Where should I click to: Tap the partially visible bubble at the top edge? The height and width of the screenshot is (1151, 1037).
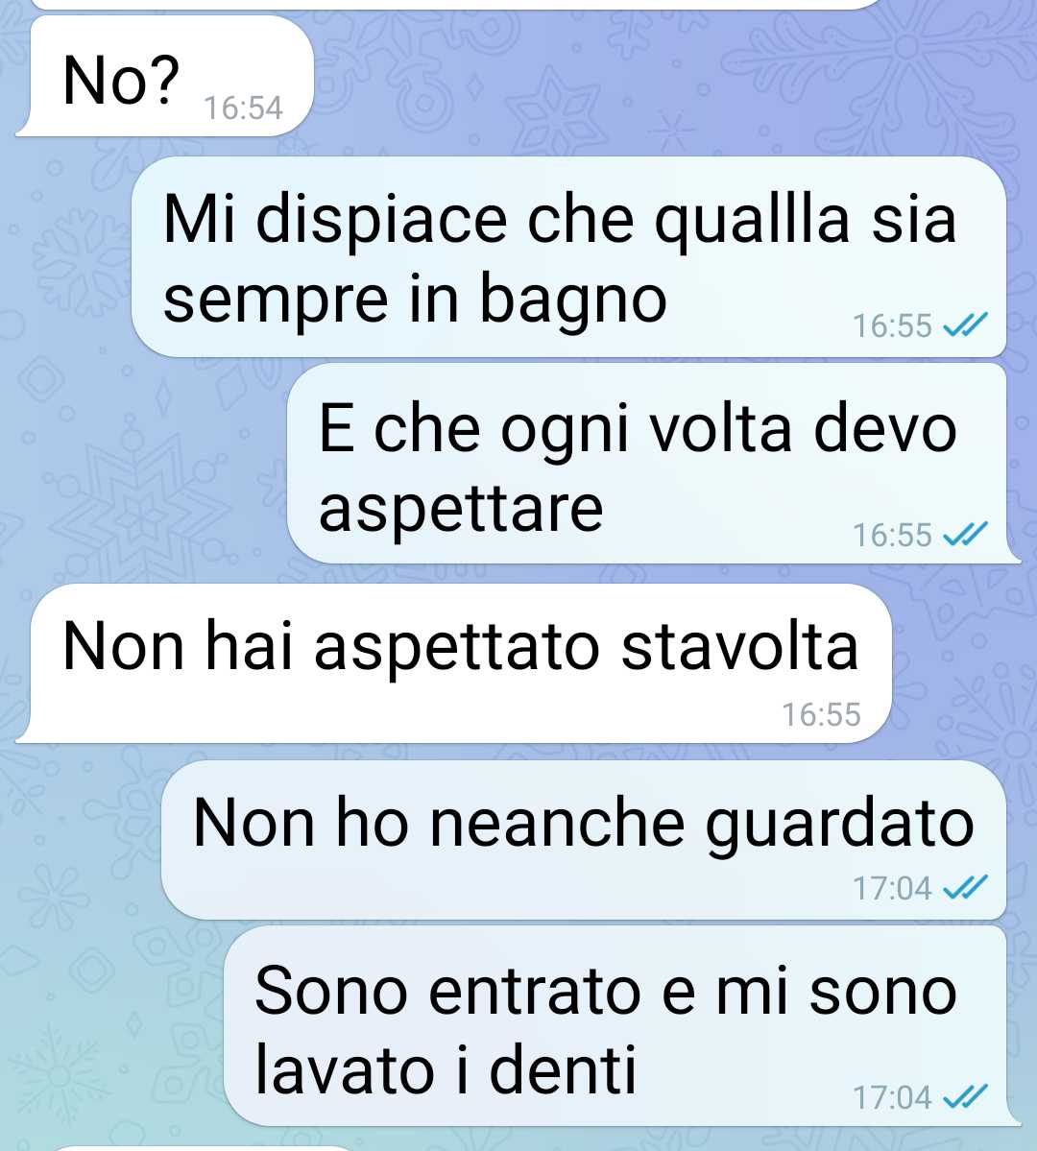tap(455, 4)
